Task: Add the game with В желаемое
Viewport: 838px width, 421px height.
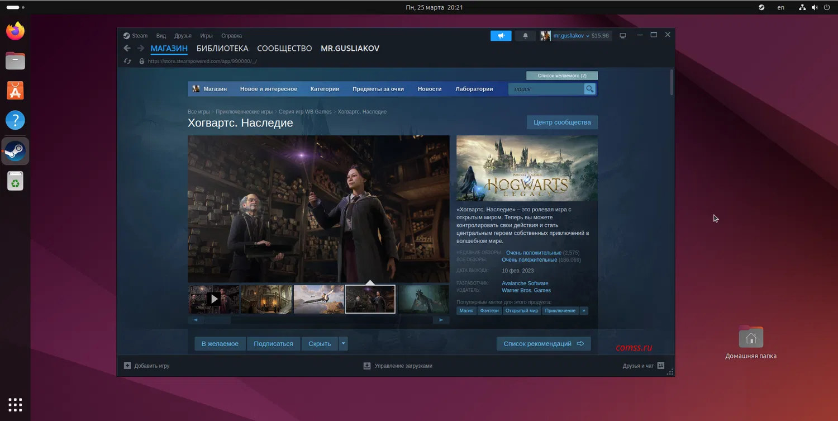Action: click(220, 344)
